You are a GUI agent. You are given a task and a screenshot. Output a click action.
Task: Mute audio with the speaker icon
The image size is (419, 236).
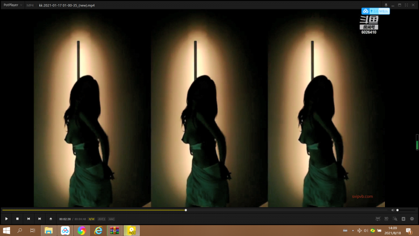393,210
